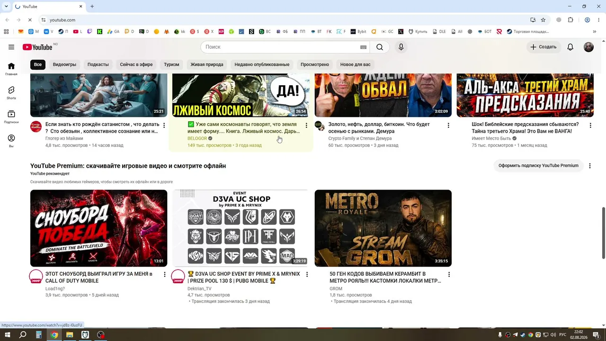Open the account avatar menu
Screen dimensions: 606x341
coord(588,47)
